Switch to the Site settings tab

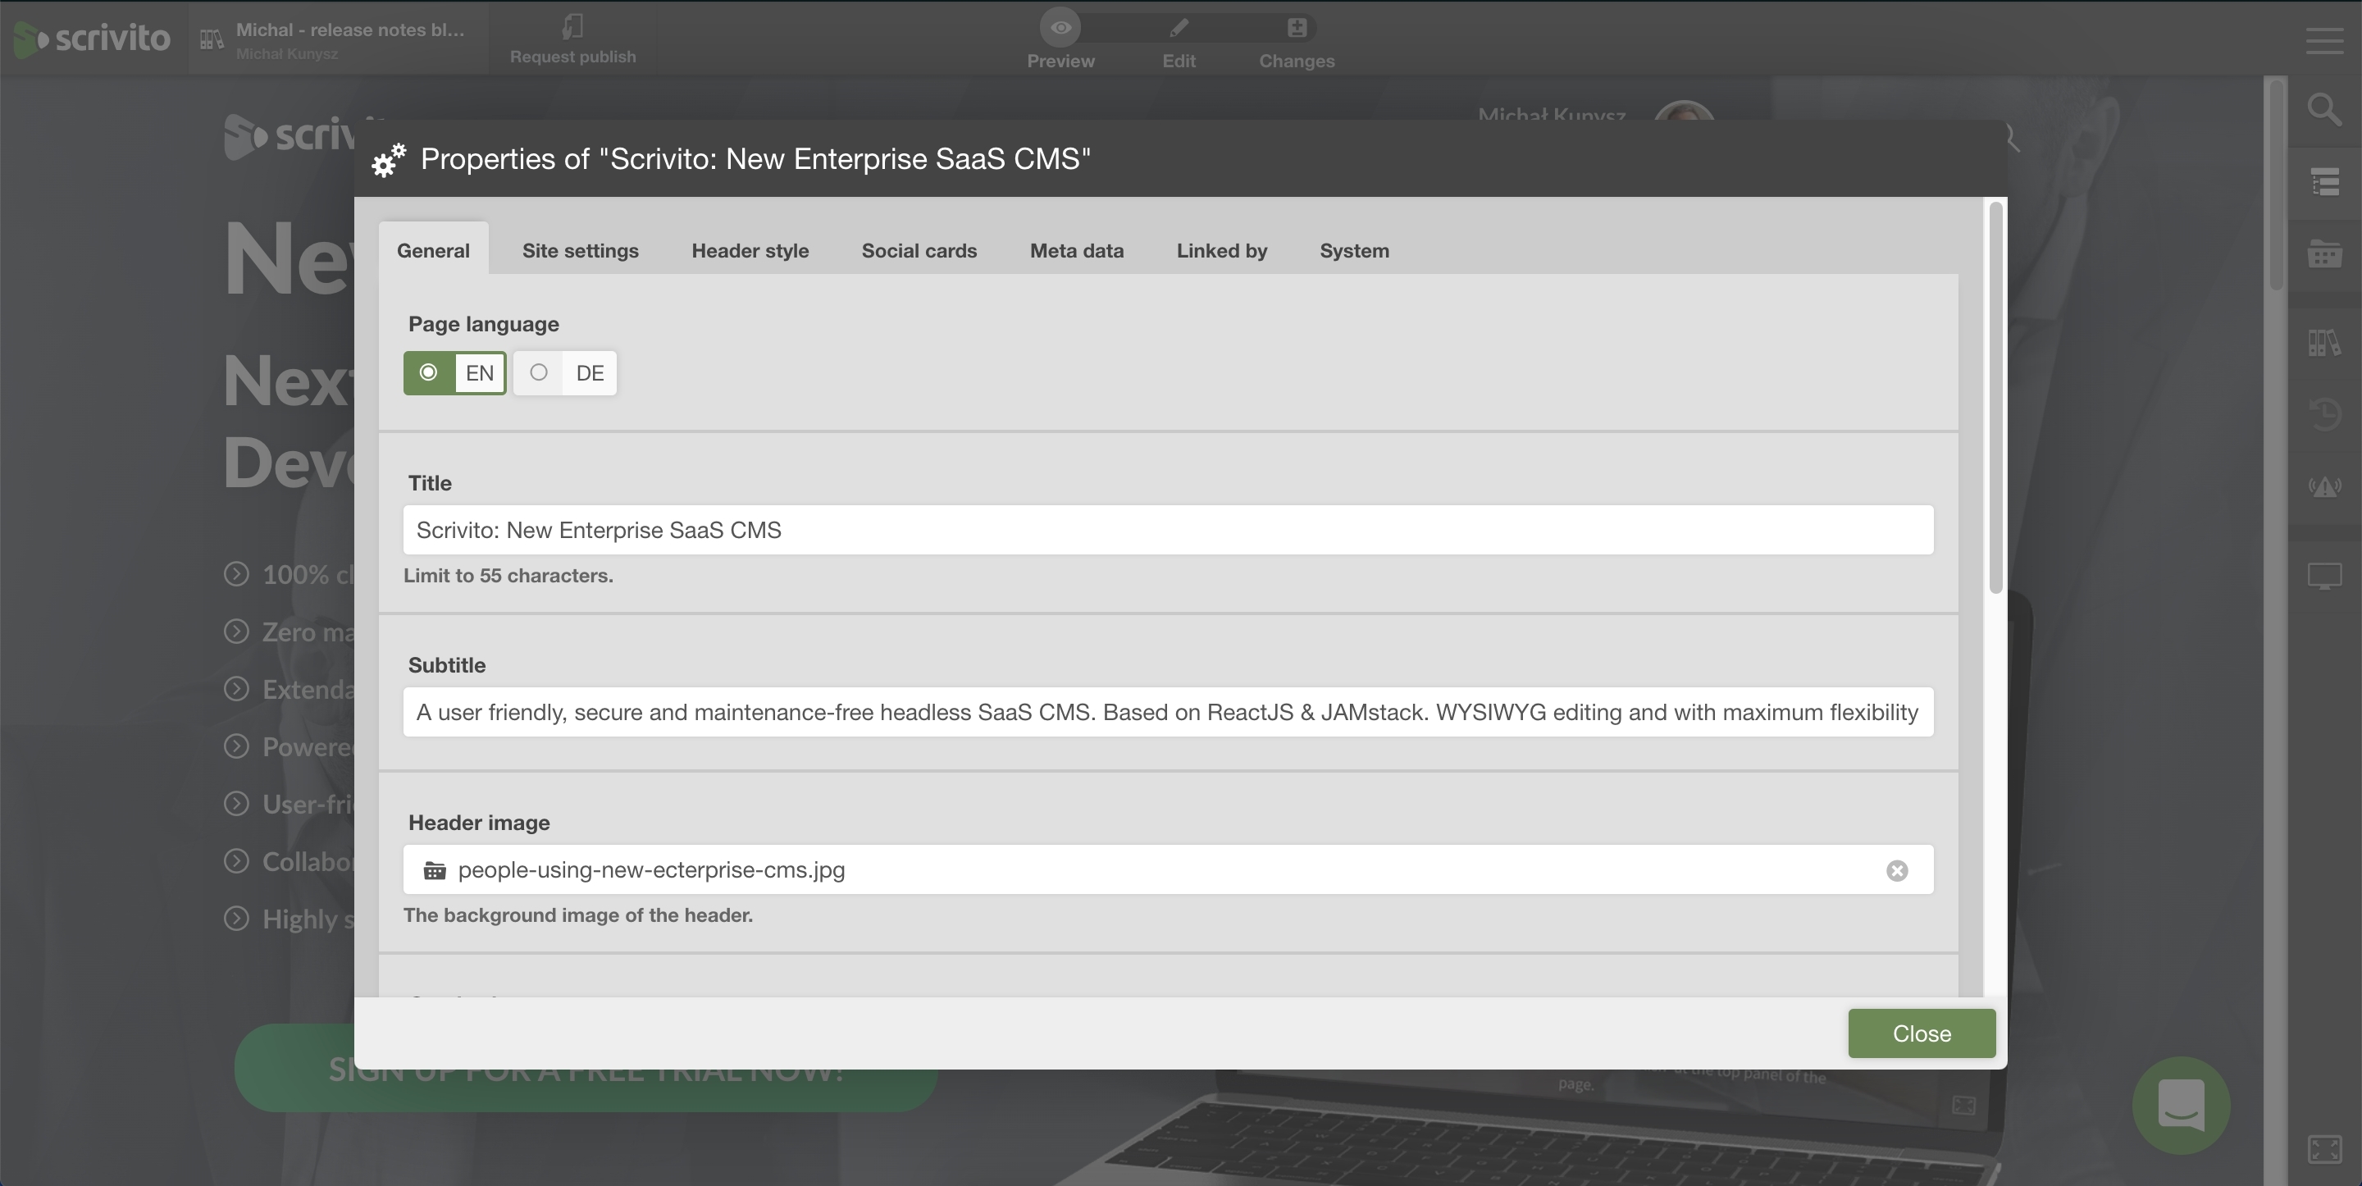[580, 250]
